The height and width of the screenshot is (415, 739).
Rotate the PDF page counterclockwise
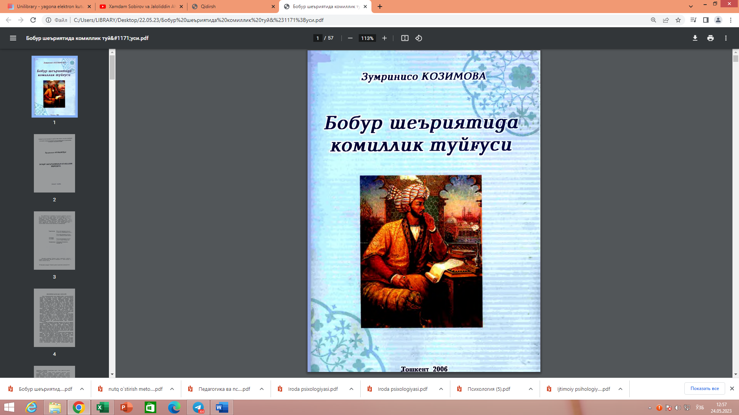tap(419, 38)
